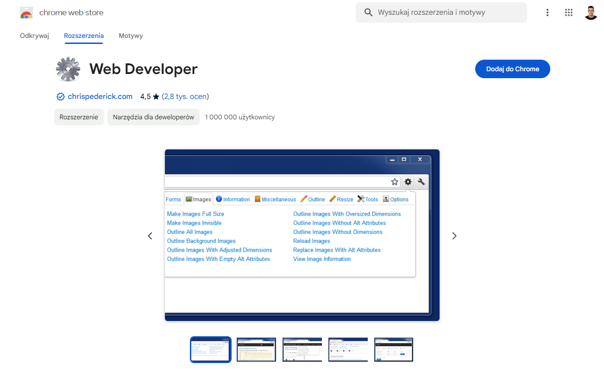This screenshot has width=604, height=370.
Task: Click Dodaj do Chrome button
Action: 513,69
